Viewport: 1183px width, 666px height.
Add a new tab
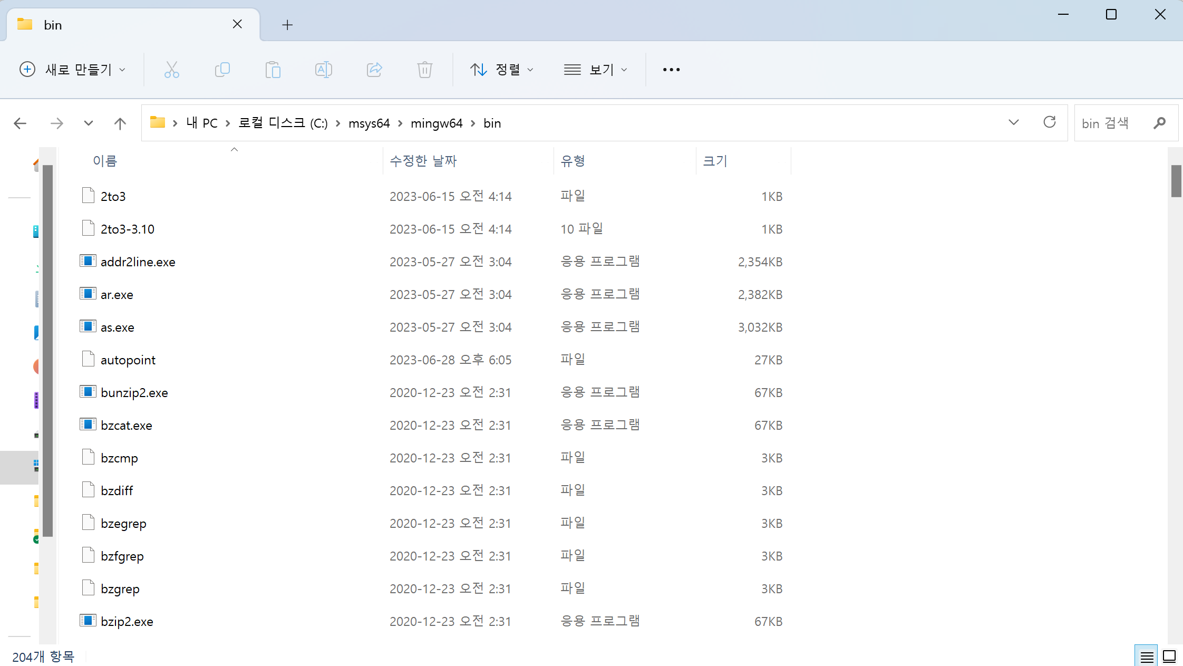[x=287, y=25]
